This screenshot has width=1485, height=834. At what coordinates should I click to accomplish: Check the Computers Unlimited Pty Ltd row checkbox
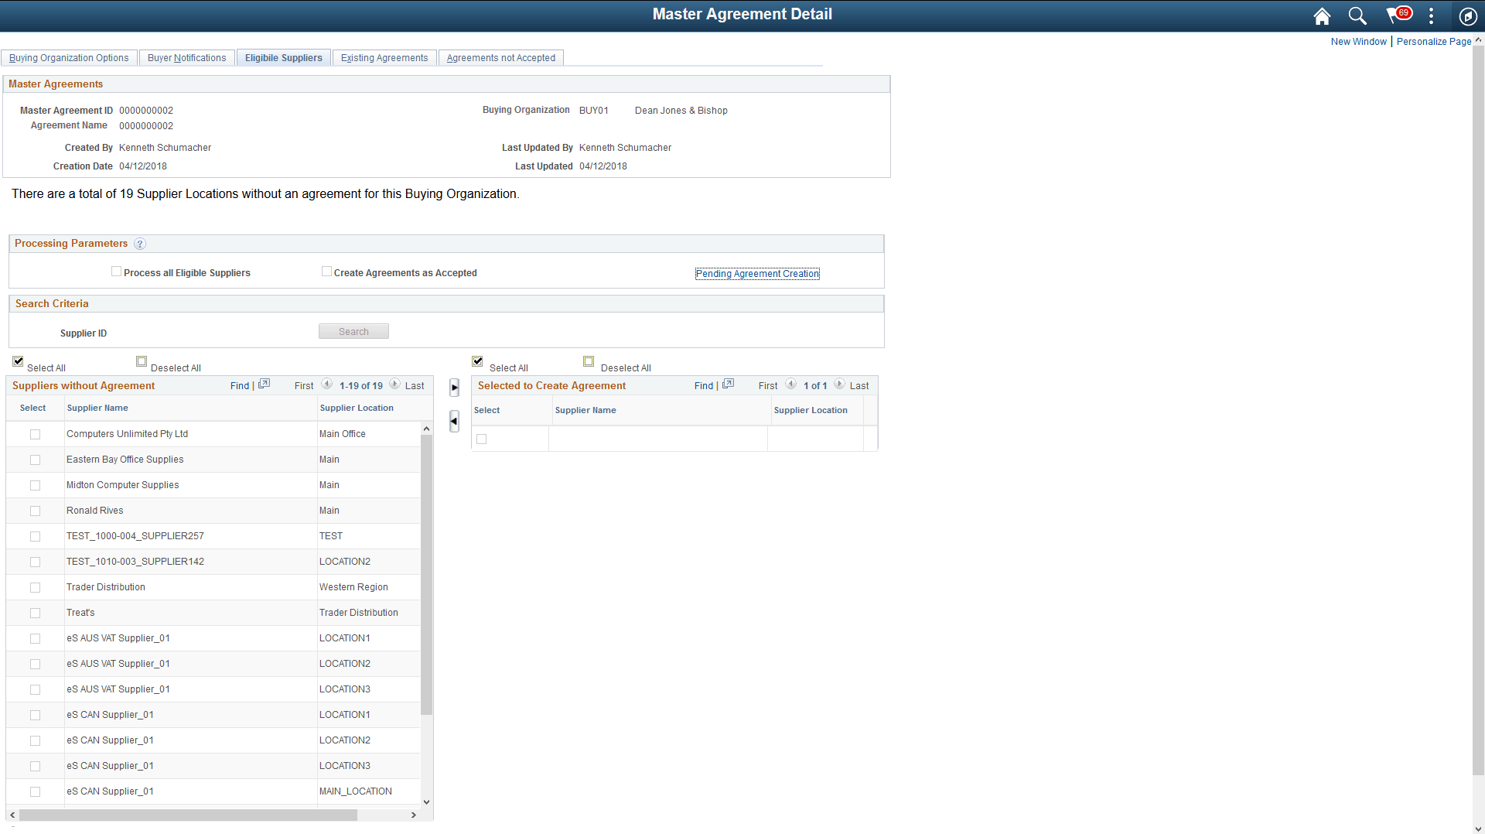pyautogui.click(x=35, y=434)
